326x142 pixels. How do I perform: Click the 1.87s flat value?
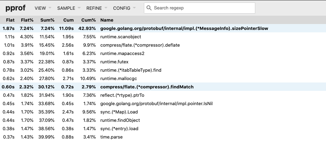8,28
